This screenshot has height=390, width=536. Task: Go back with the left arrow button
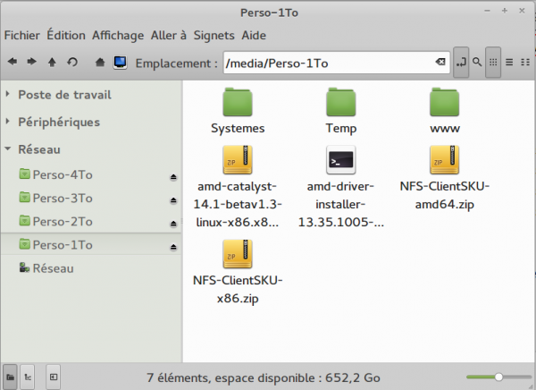[13, 63]
